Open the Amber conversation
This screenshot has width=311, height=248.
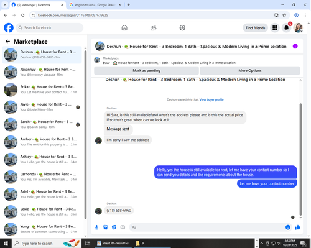point(42,142)
